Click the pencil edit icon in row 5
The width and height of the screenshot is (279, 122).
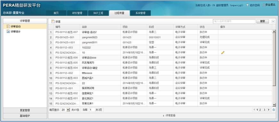[x=223, y=53]
